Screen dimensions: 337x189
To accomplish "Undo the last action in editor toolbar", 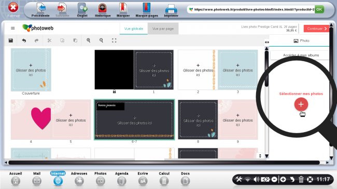I will (24, 40).
